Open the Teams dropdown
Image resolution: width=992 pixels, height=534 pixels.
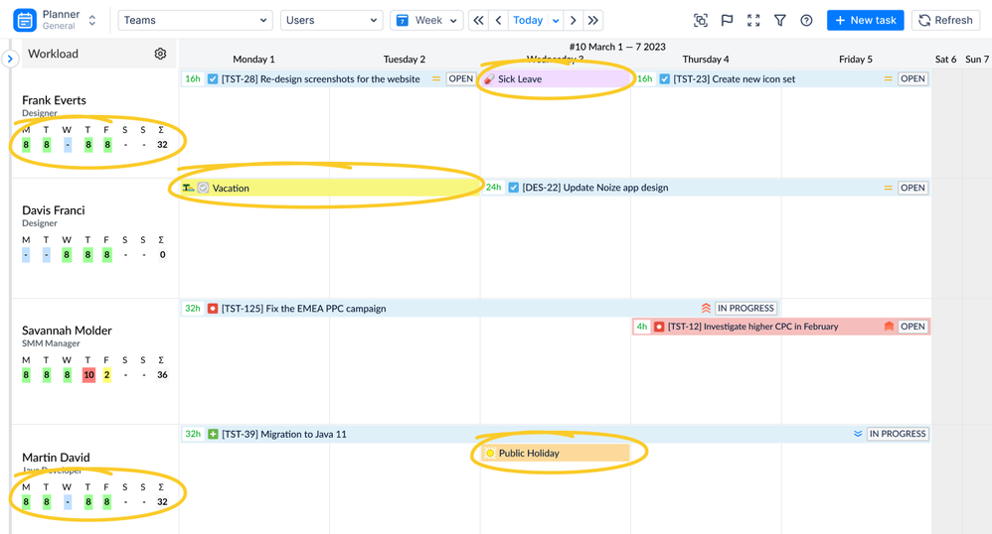click(195, 20)
